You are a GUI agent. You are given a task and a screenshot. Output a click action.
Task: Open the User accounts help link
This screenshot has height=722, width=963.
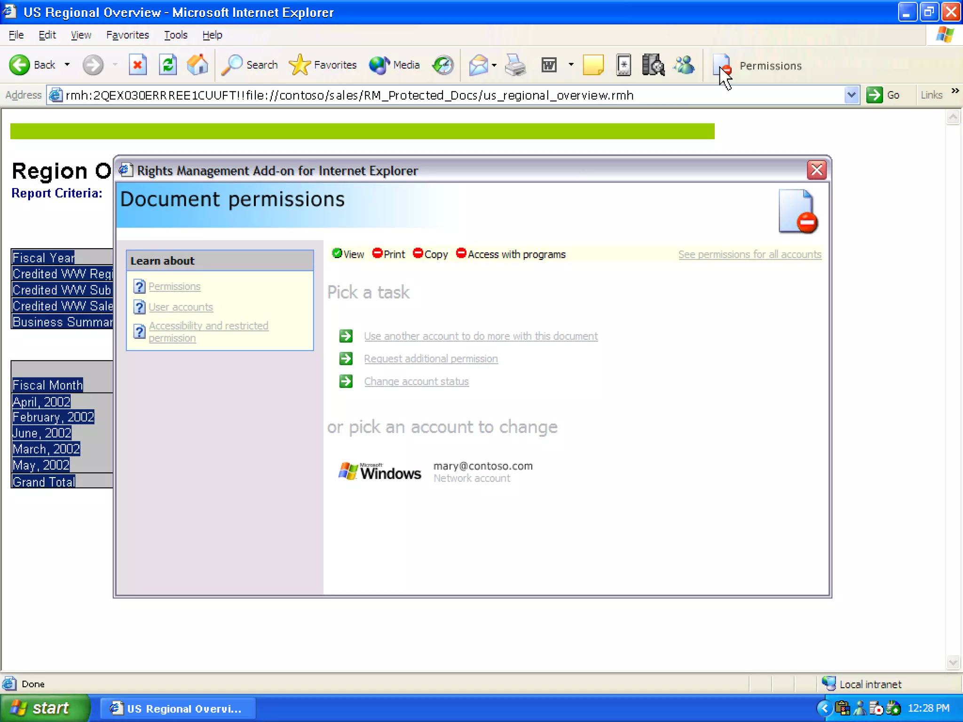[181, 307]
